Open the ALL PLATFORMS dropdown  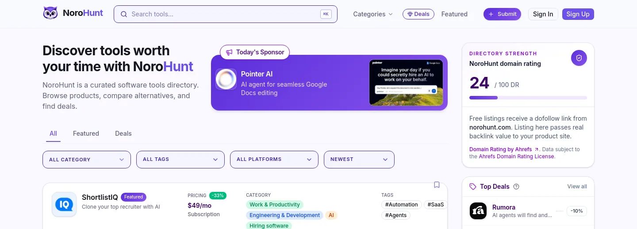coord(274,160)
